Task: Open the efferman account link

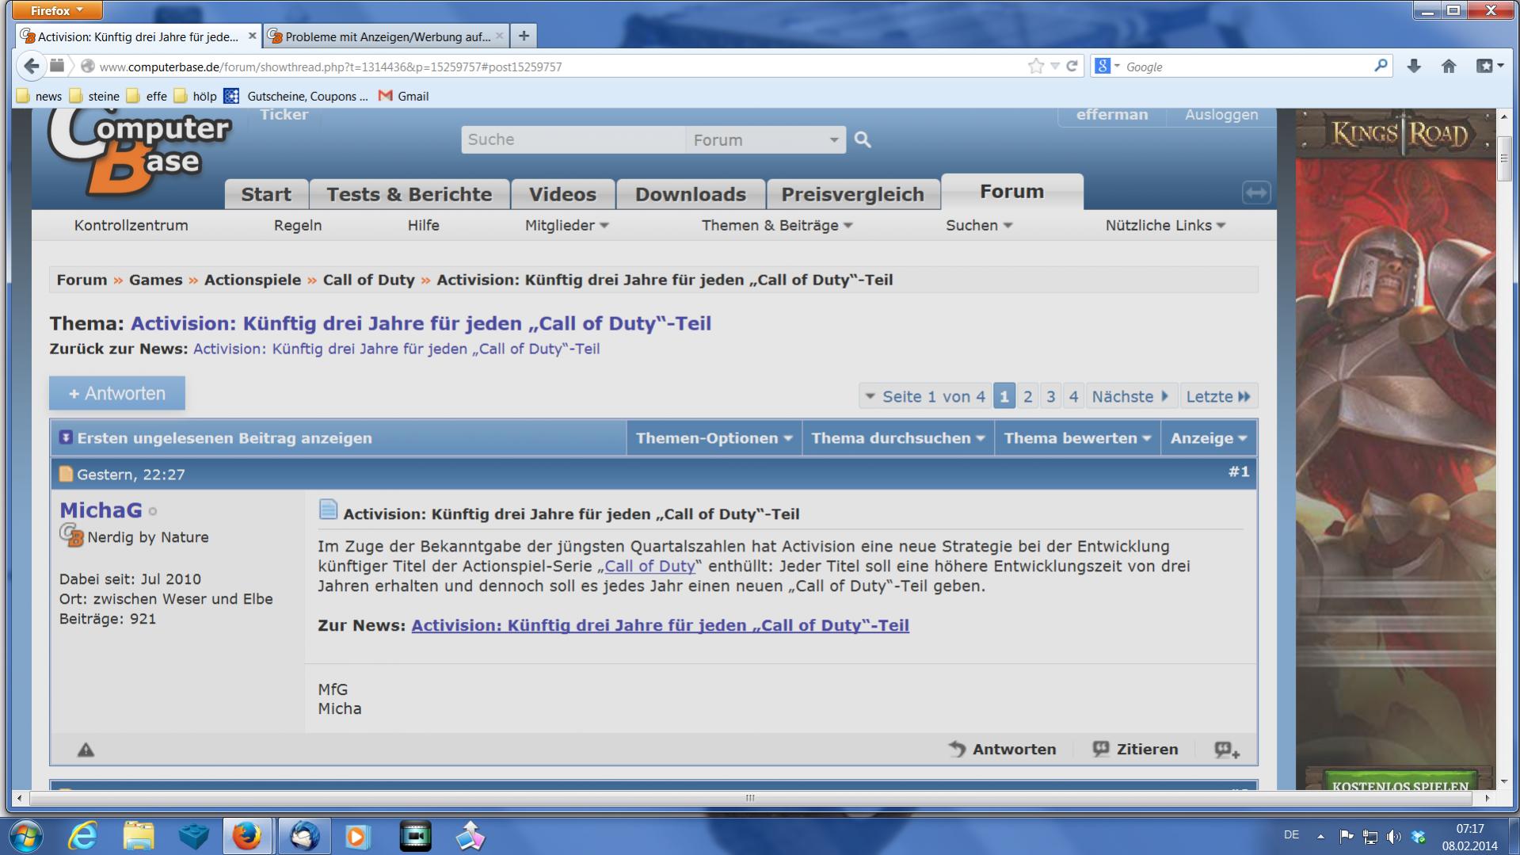Action: click(1111, 115)
